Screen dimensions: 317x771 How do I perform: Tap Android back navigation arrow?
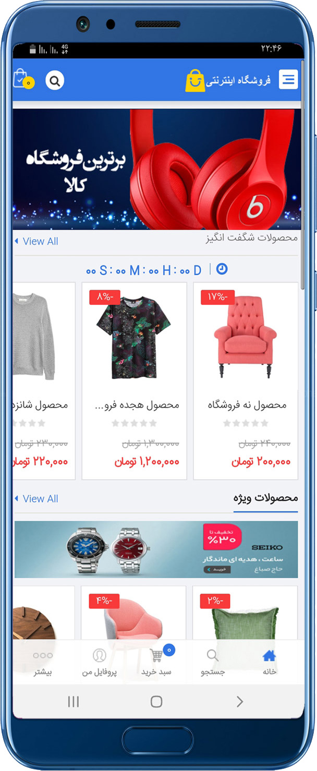(x=239, y=702)
